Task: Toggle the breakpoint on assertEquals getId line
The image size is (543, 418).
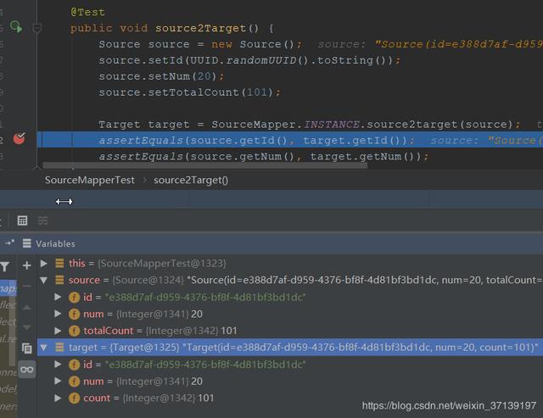Action: (19, 139)
